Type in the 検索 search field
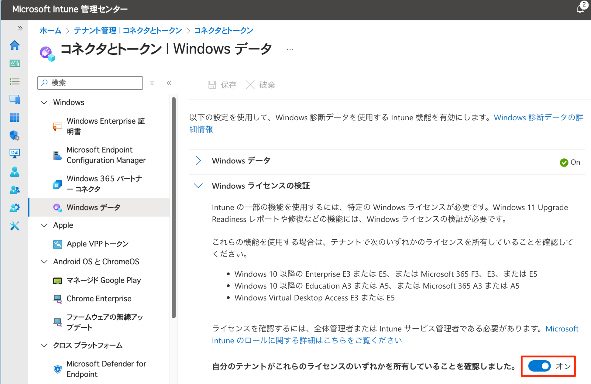 (x=90, y=83)
